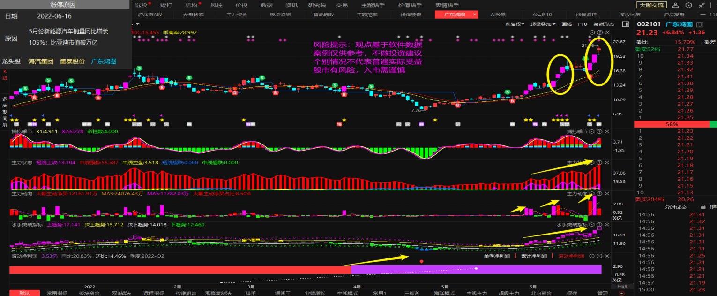Switch to 累计净利润 view option
This screenshot has height=296, width=717.
point(534,256)
